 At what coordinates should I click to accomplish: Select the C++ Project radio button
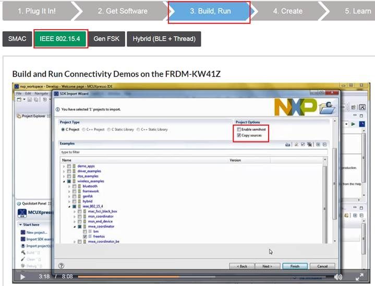click(83, 129)
